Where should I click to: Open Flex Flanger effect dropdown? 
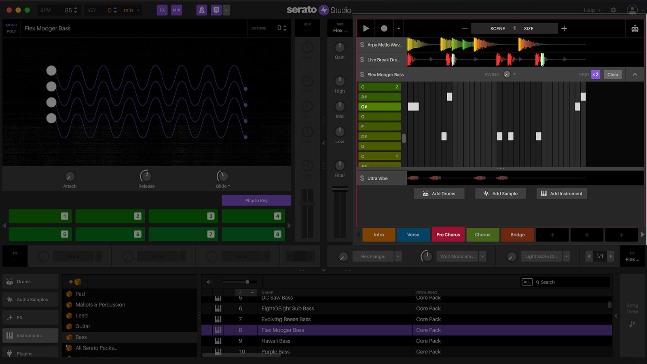[398, 256]
